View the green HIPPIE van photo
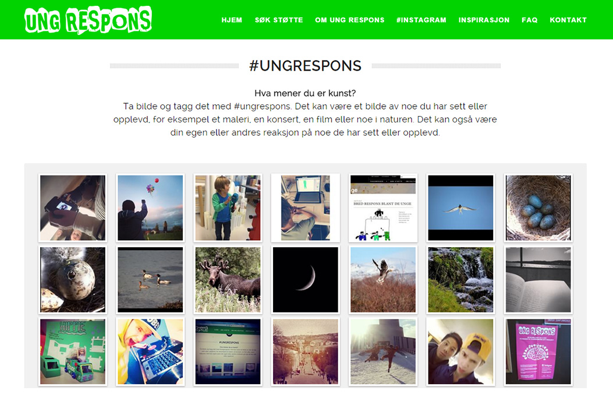613x408 pixels. point(73,351)
